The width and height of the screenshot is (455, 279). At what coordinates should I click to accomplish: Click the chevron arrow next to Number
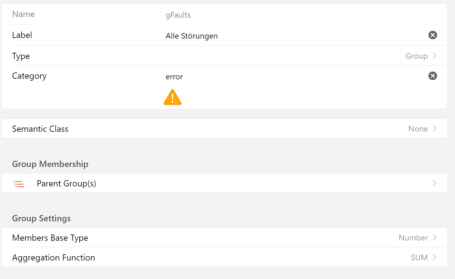point(435,238)
